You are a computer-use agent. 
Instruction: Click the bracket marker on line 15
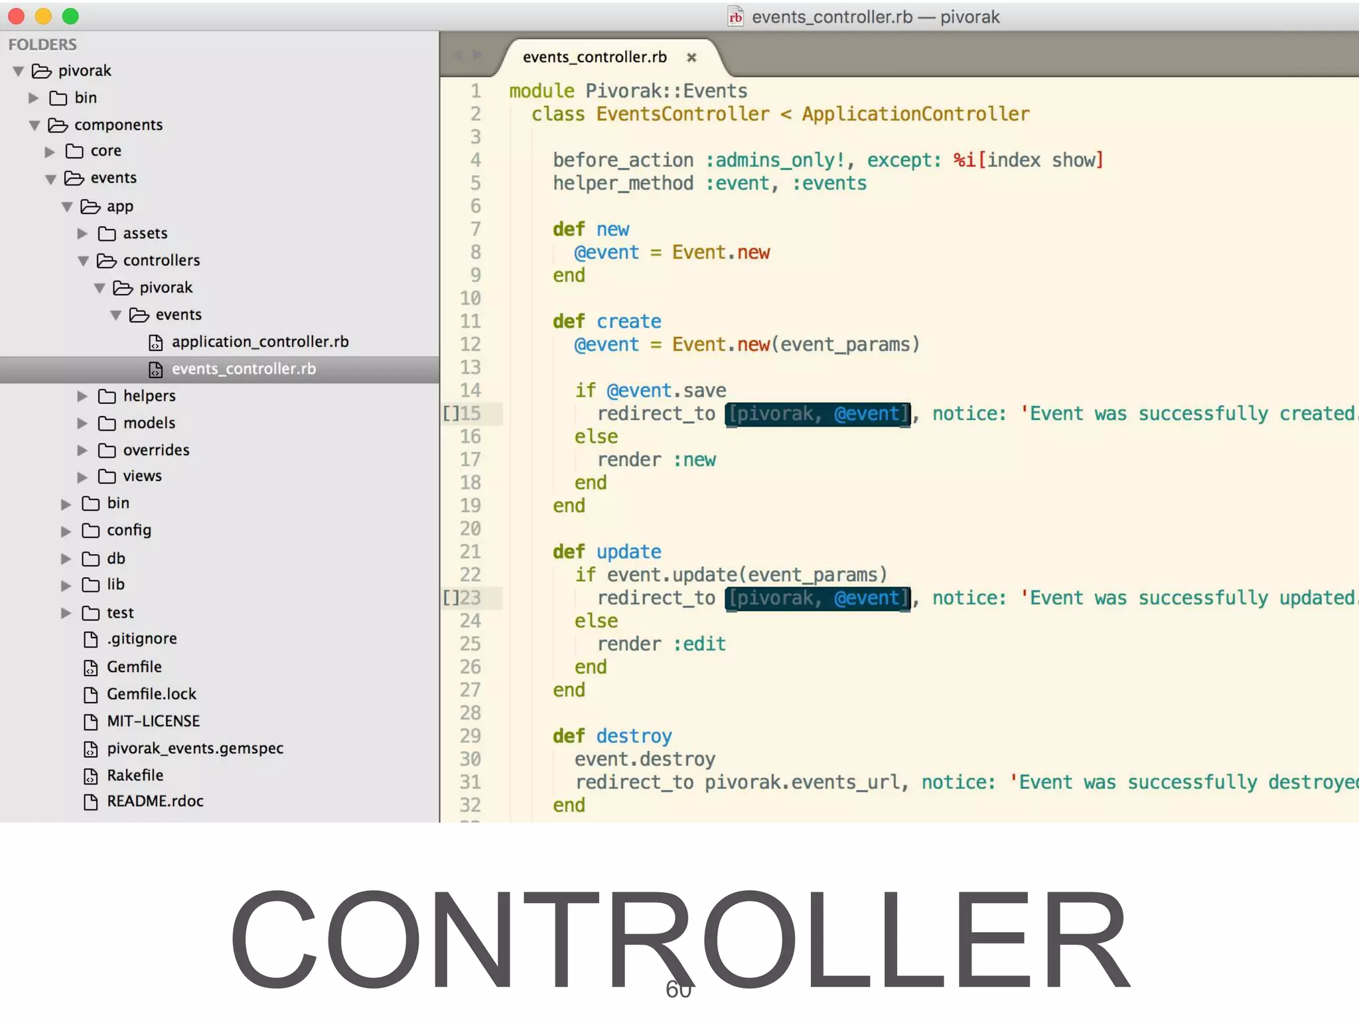tap(451, 413)
